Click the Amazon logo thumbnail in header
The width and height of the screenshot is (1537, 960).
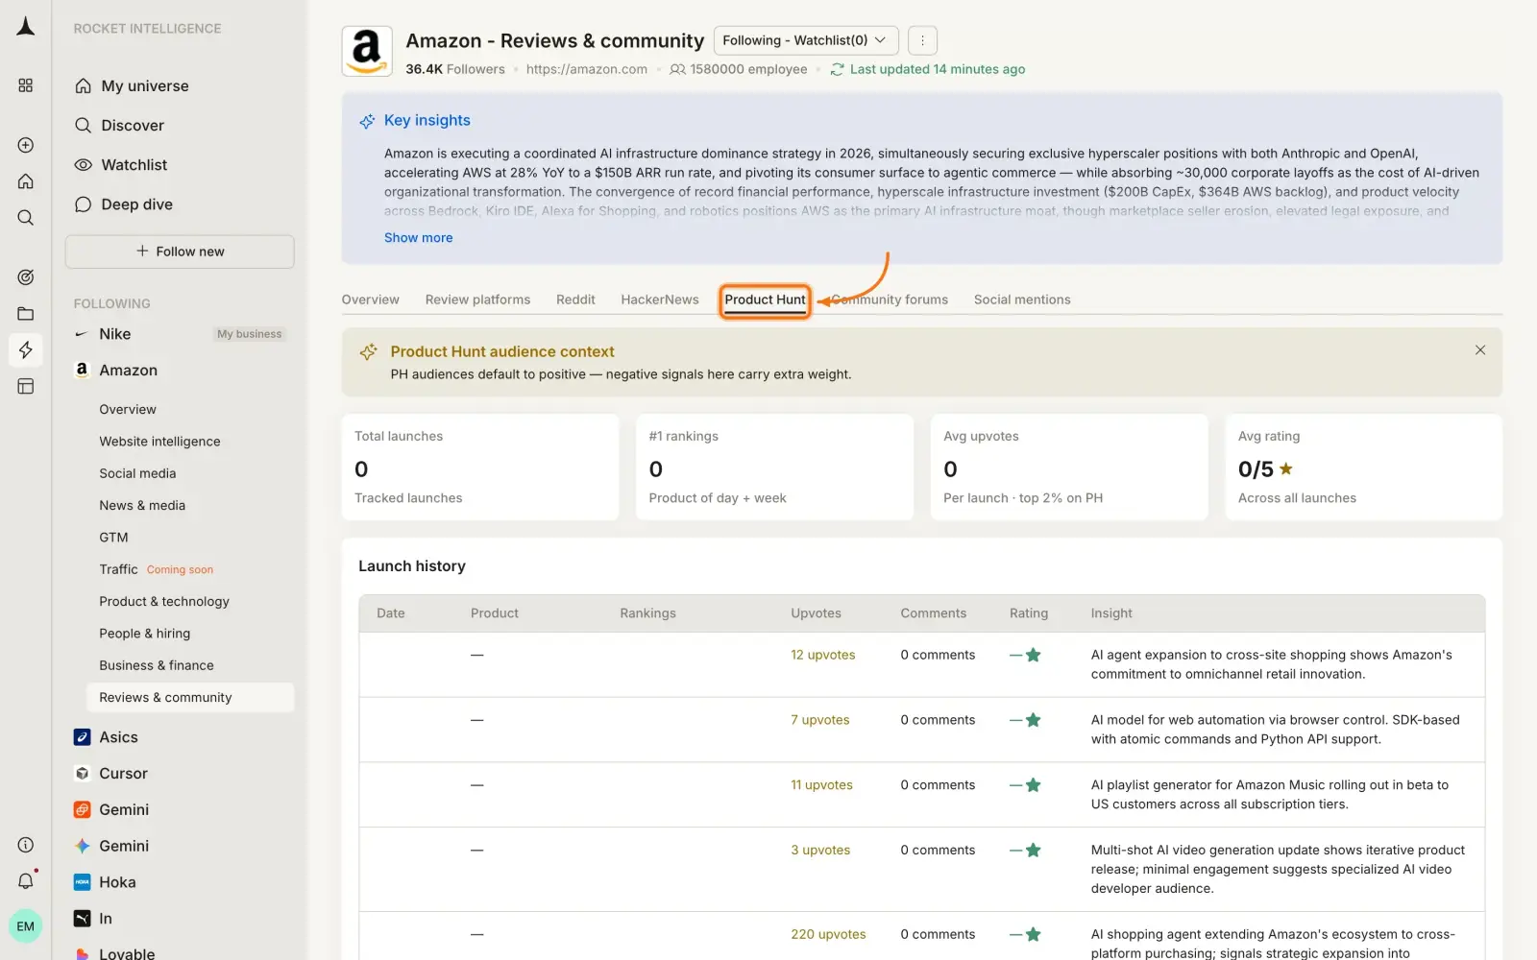pos(367,51)
